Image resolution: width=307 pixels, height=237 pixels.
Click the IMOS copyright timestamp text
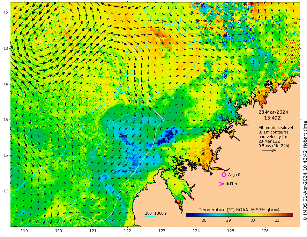[305, 171]
